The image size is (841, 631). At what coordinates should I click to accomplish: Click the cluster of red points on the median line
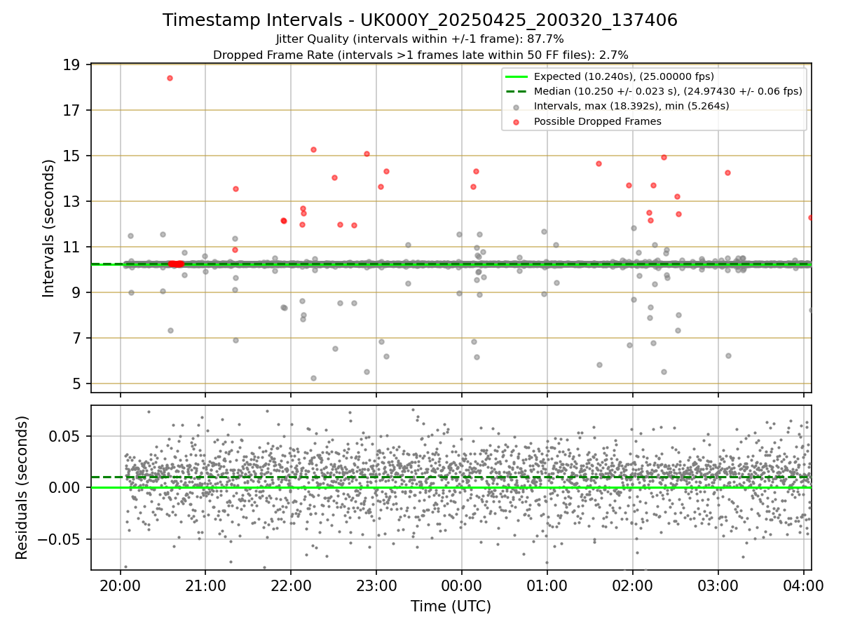click(175, 264)
